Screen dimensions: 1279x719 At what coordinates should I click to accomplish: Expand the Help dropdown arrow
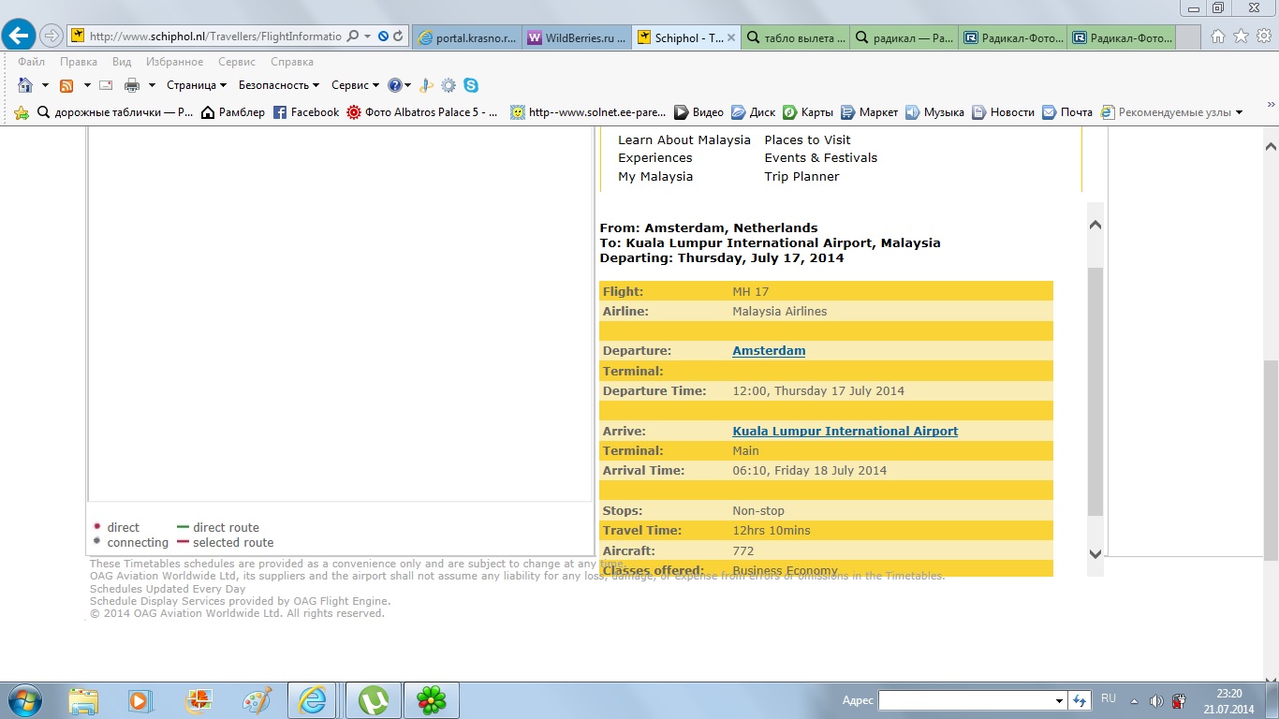[408, 85]
